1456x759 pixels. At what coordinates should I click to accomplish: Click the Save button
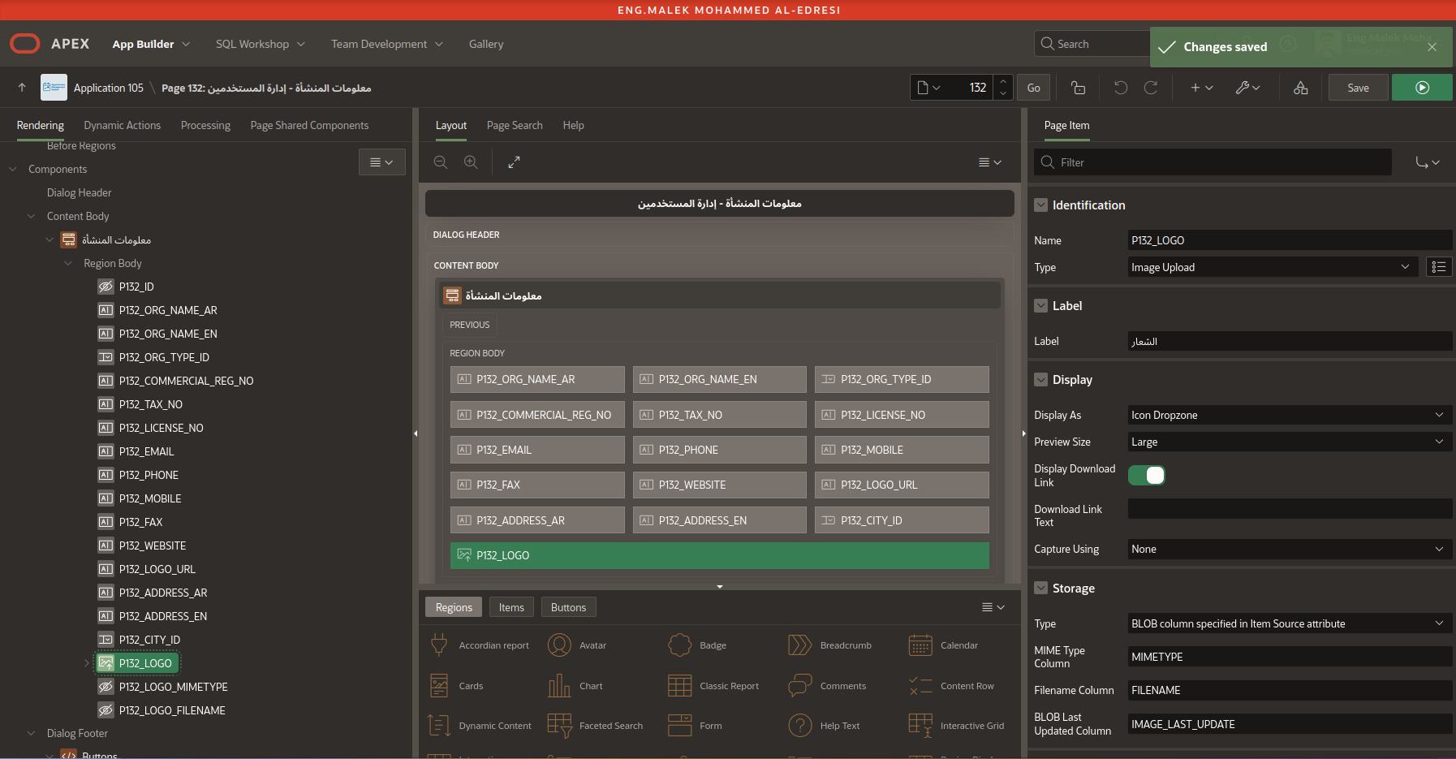point(1358,88)
